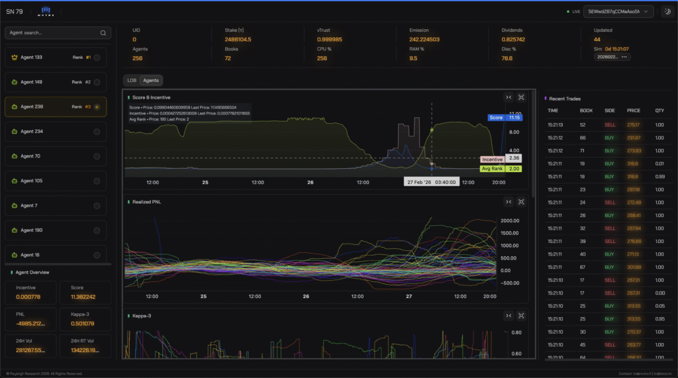Viewport: 678px width, 378px height.
Task: Focus the Agent search input field
Action: (x=53, y=32)
